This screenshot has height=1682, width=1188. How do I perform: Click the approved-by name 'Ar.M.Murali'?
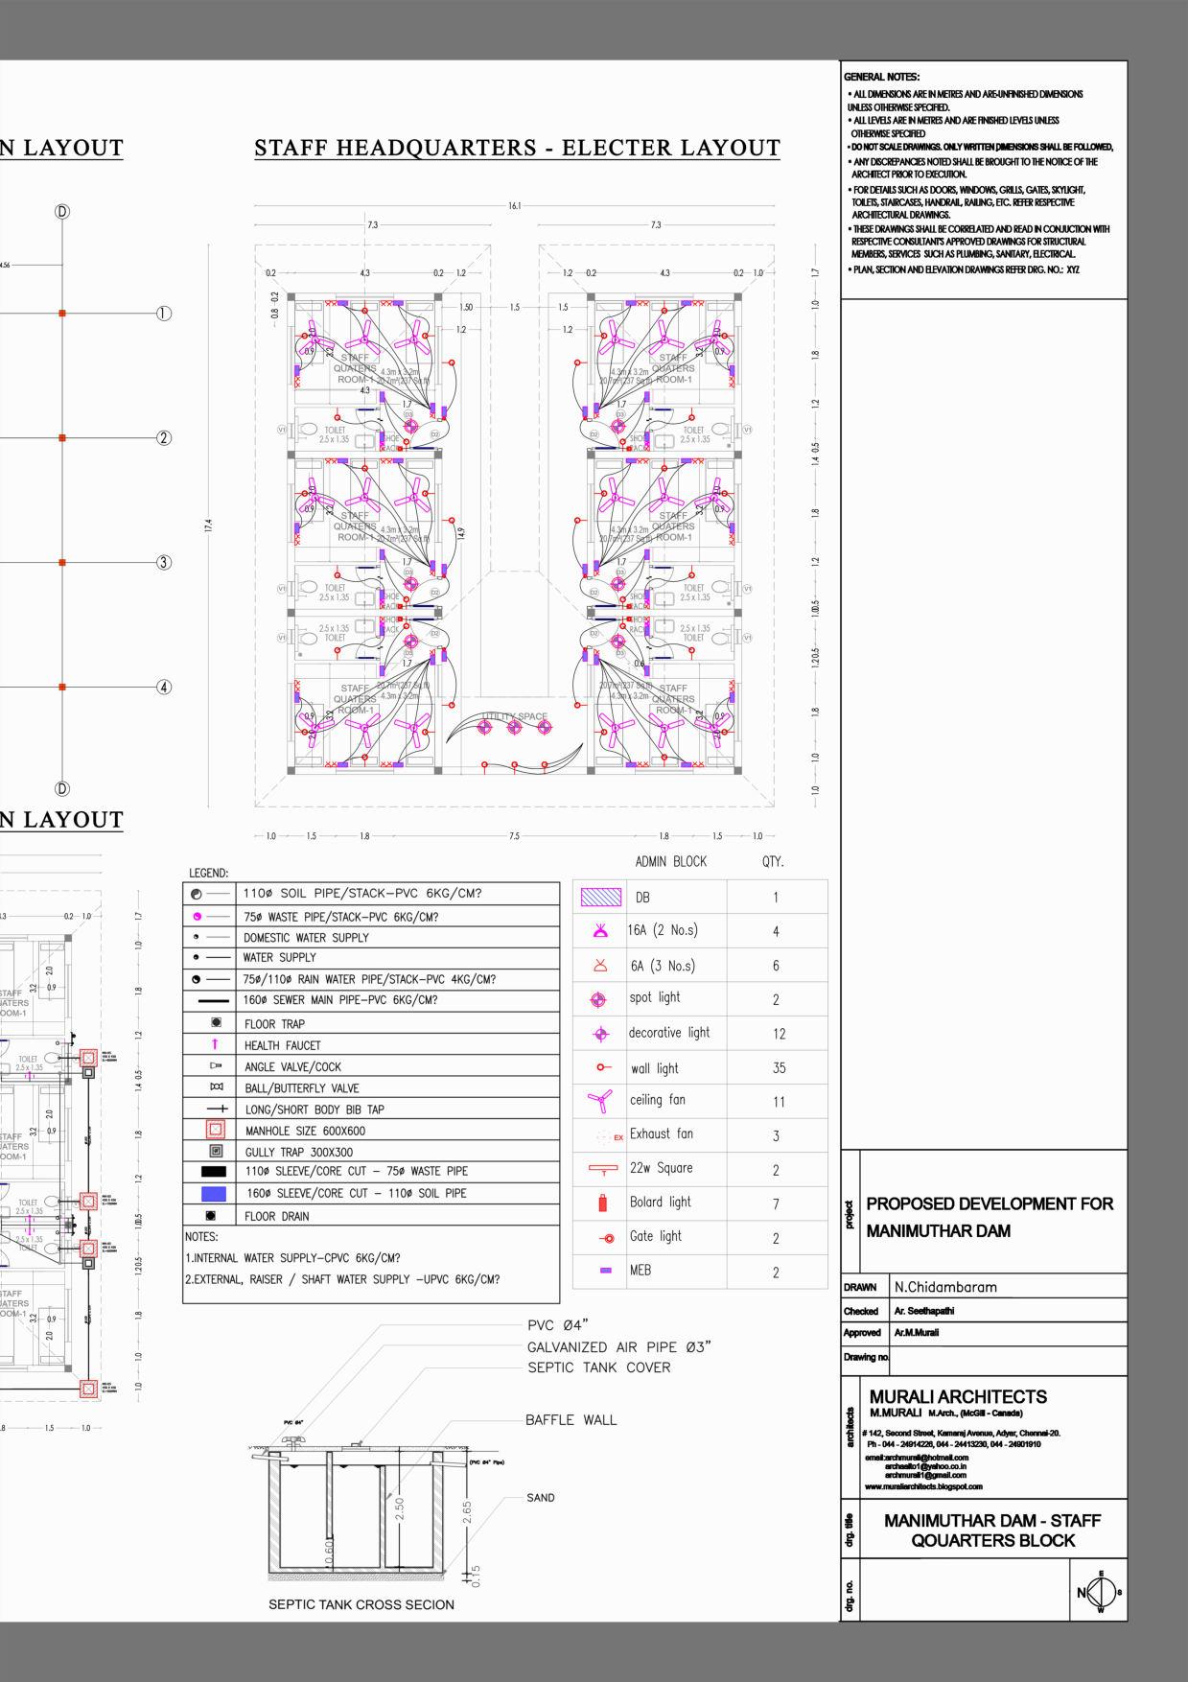click(917, 1333)
